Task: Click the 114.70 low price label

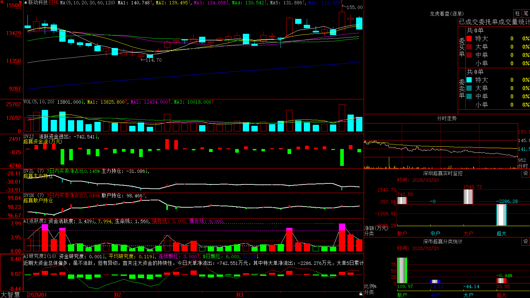Action: pyautogui.click(x=154, y=60)
